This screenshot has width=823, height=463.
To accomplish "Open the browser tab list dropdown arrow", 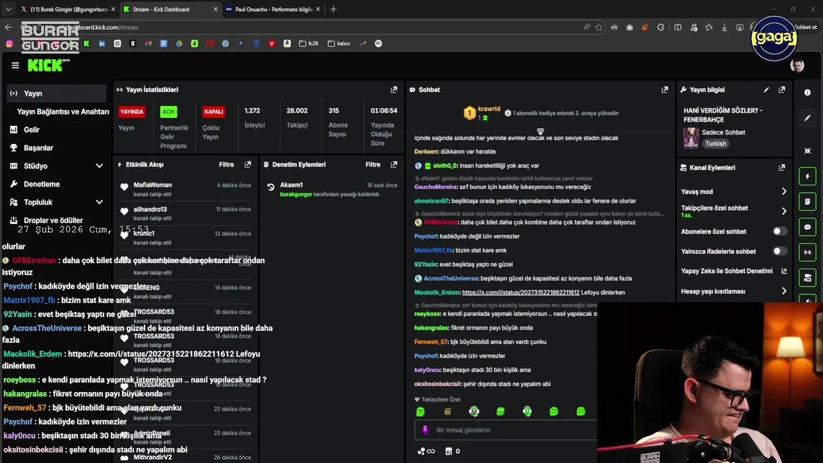I will pos(8,9).
